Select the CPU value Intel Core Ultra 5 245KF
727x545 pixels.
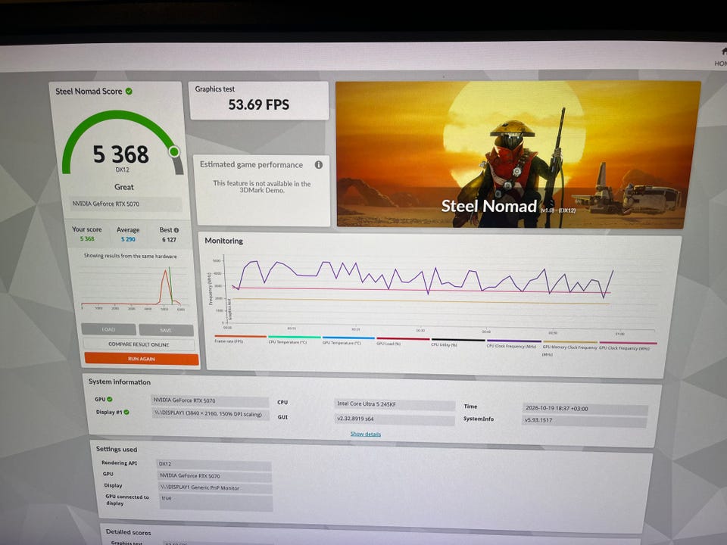[x=394, y=404]
